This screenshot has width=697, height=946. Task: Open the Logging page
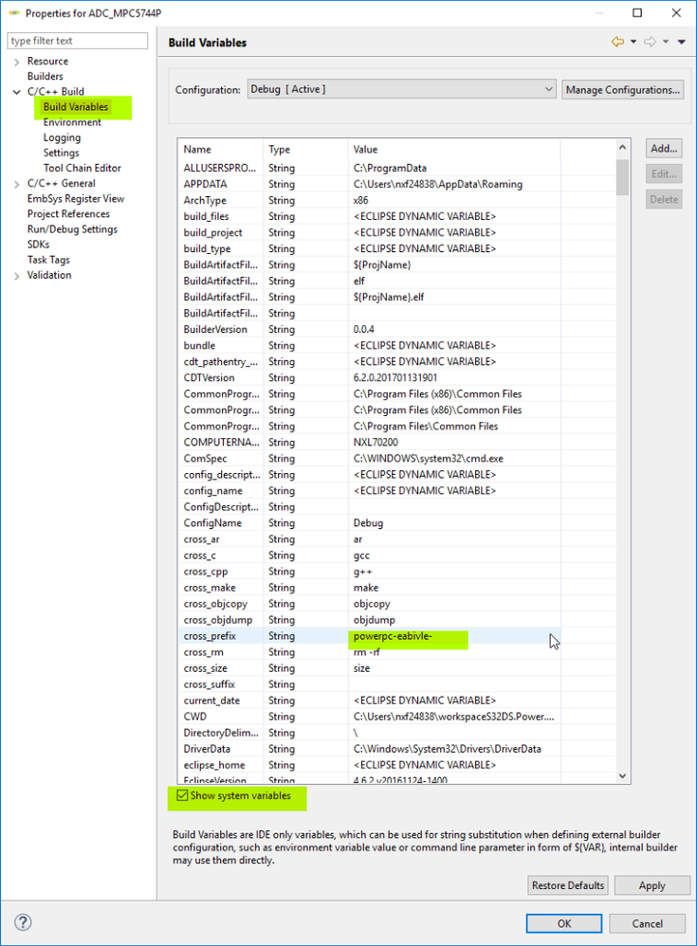tap(62, 137)
